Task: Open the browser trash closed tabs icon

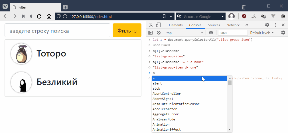Action: click(244, 7)
